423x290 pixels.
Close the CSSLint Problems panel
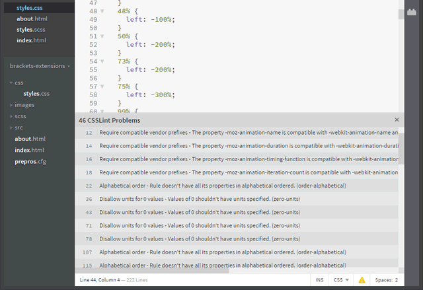click(x=397, y=120)
